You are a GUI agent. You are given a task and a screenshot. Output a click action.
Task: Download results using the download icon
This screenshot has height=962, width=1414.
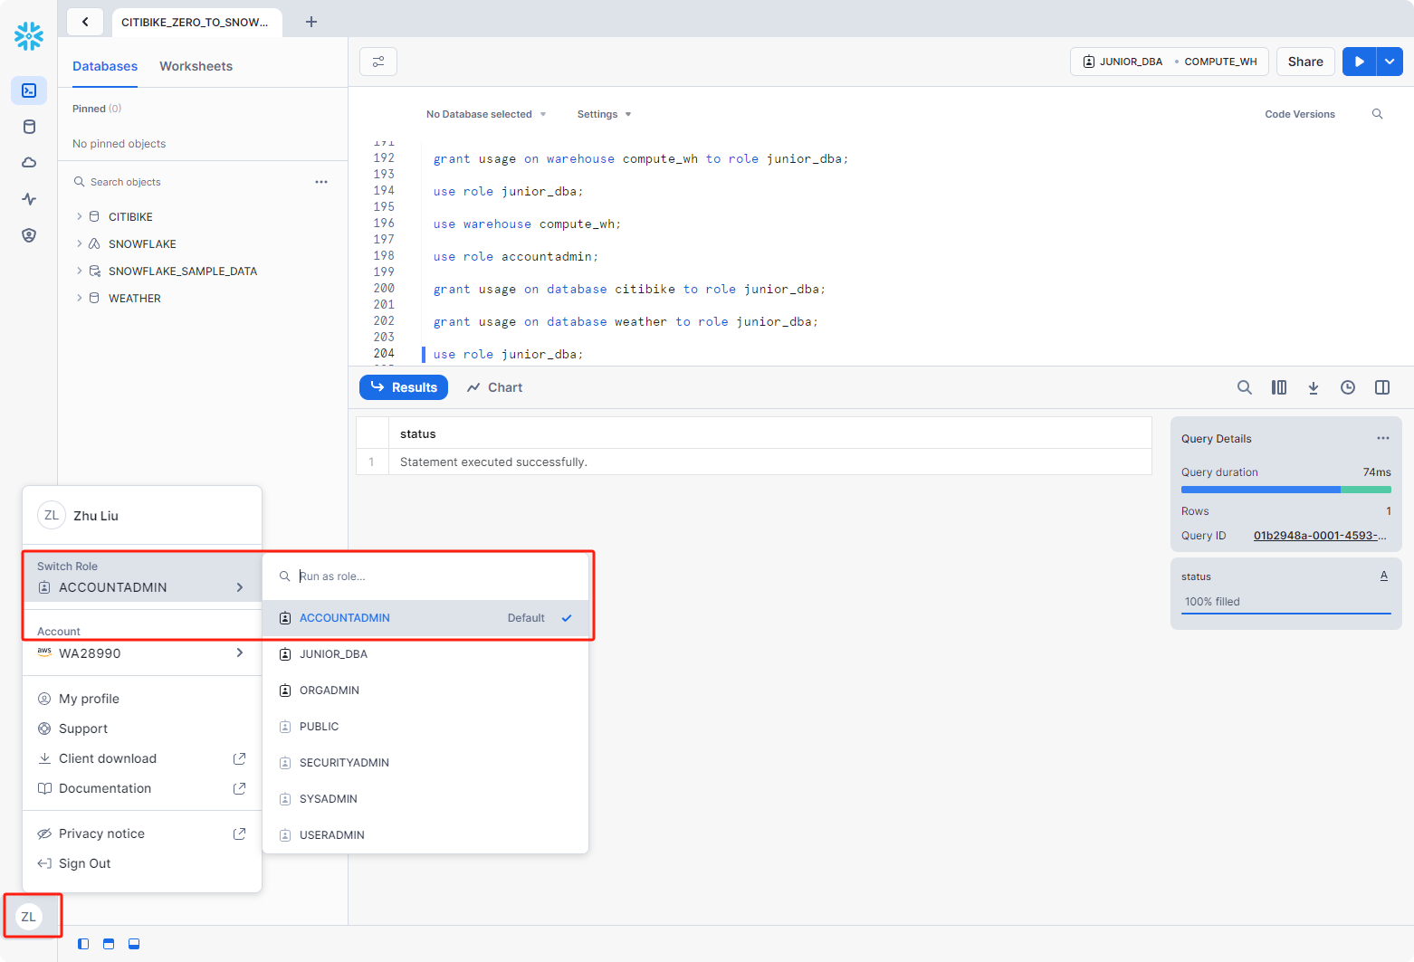click(x=1314, y=387)
